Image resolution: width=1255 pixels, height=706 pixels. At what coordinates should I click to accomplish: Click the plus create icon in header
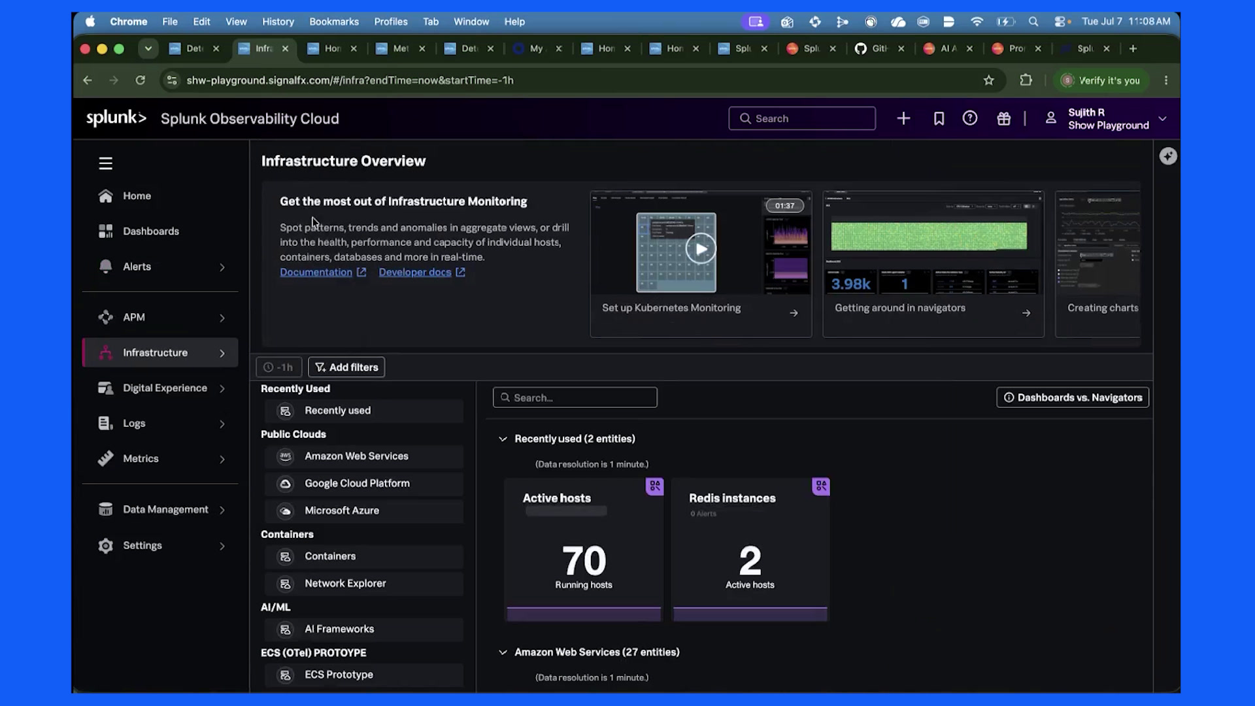[x=903, y=118]
